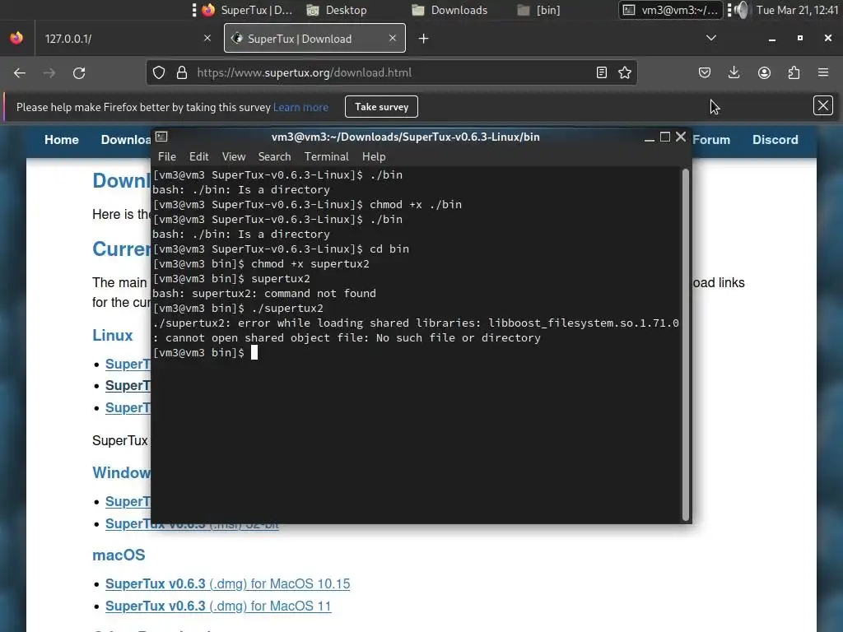Click the Firefox logo icon in tab strip
This screenshot has height=632, width=843.
click(16, 38)
